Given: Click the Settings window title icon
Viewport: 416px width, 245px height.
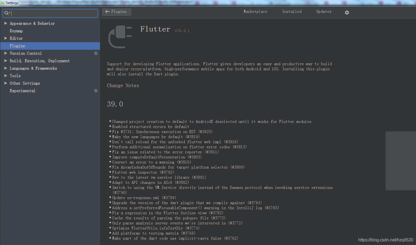Looking at the screenshot, I should 2,3.
